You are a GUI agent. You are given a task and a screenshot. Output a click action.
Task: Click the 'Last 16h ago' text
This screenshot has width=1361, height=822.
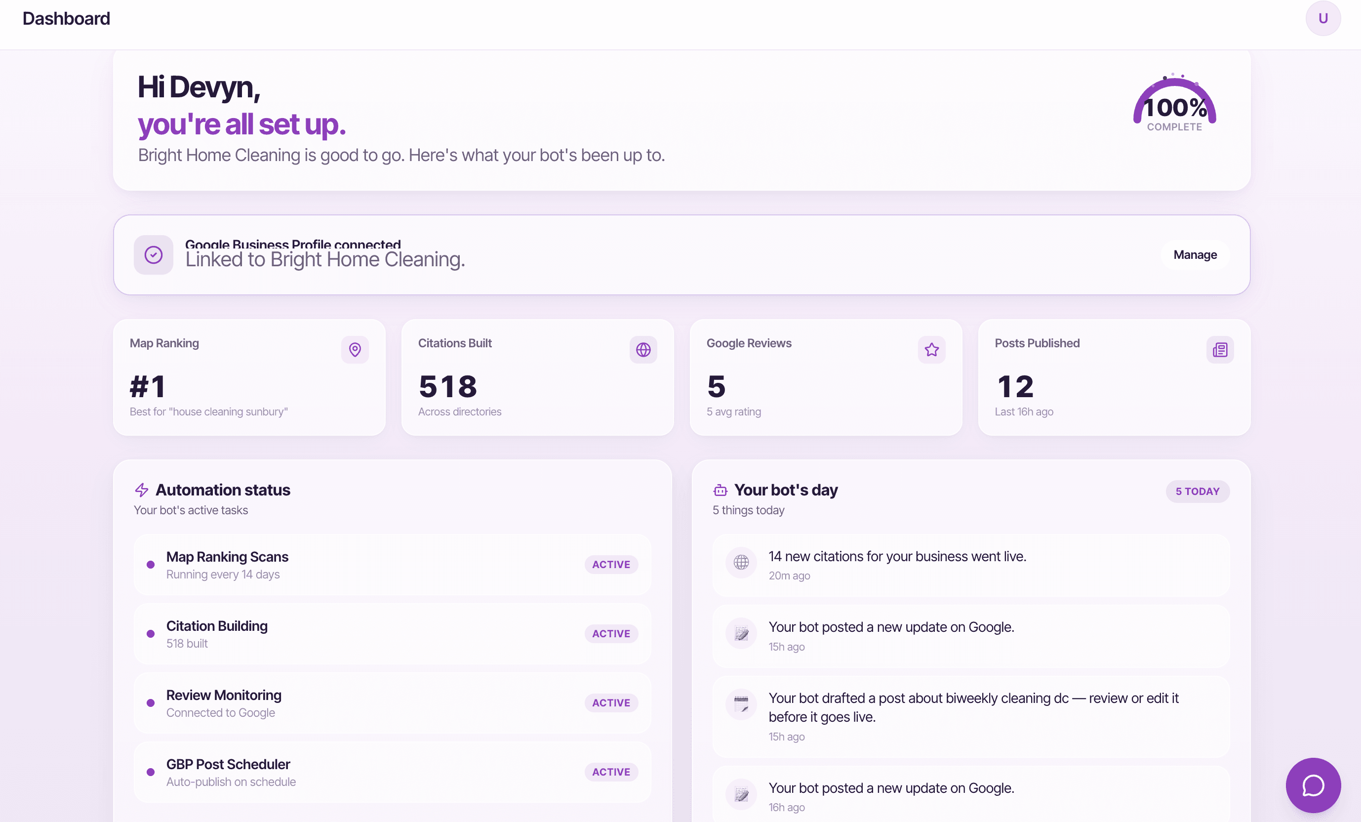point(1024,411)
